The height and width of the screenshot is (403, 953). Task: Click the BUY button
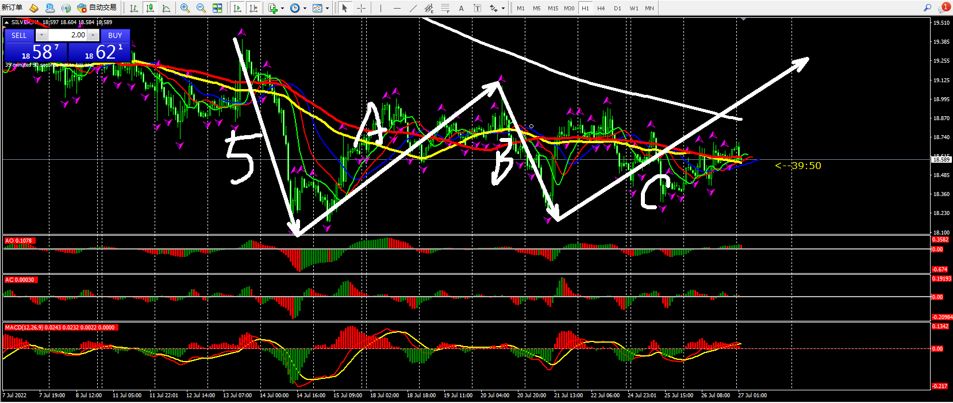click(x=115, y=36)
